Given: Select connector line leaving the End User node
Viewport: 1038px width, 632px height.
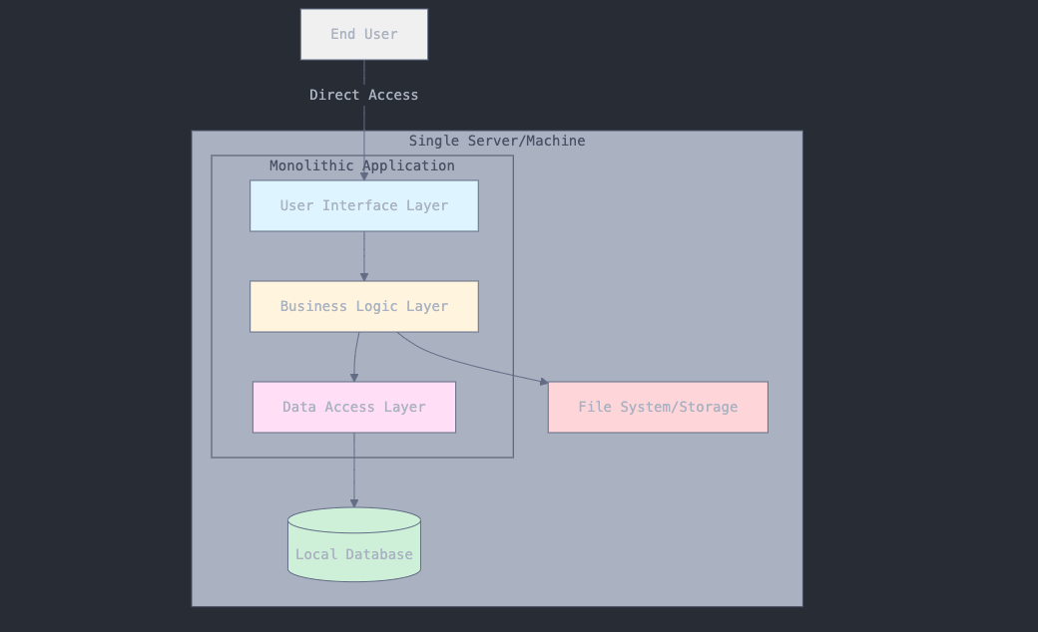Looking at the screenshot, I should pos(364,74).
